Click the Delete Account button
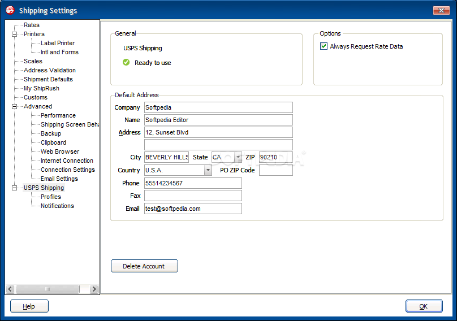Image resolution: width=457 pixels, height=321 pixels. coord(144,266)
